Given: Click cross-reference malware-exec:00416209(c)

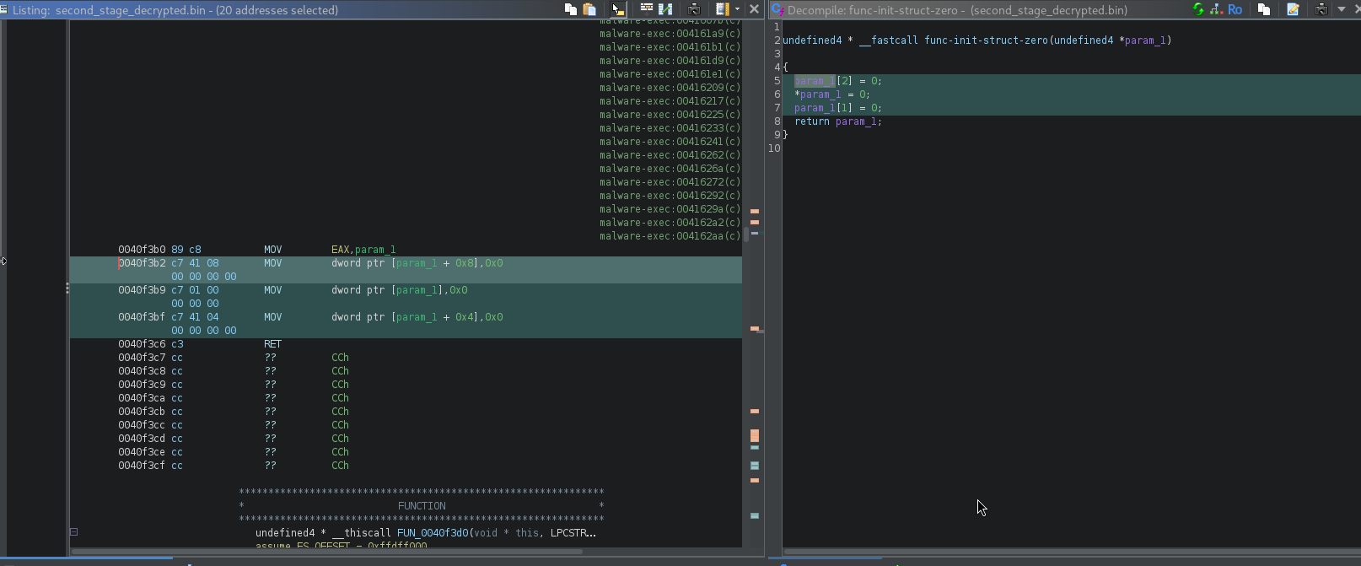Looking at the screenshot, I should (x=670, y=88).
